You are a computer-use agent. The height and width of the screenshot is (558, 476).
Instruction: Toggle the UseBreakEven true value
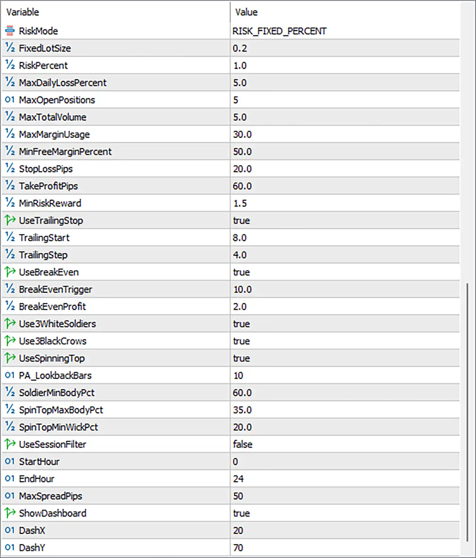click(x=345, y=272)
